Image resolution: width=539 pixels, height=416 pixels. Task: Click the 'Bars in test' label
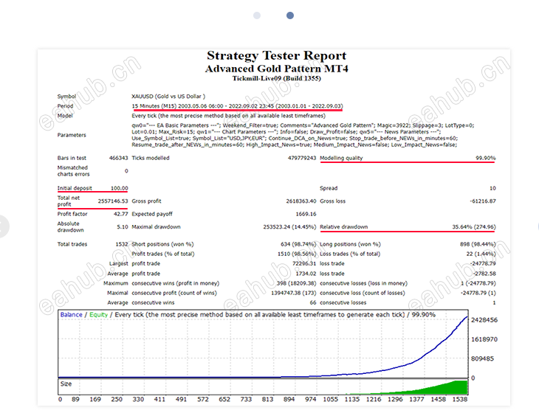coord(72,158)
